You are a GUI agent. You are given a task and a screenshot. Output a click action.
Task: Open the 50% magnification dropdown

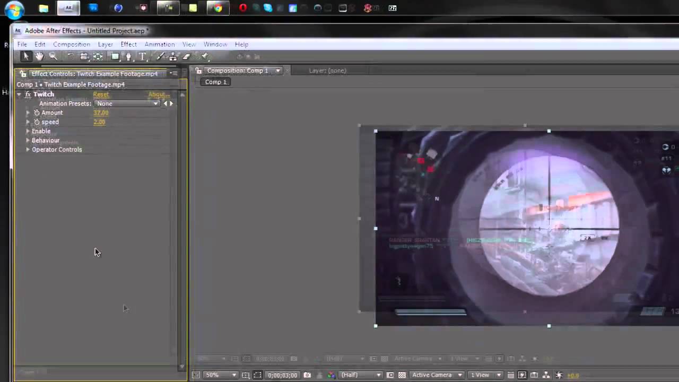click(221, 375)
